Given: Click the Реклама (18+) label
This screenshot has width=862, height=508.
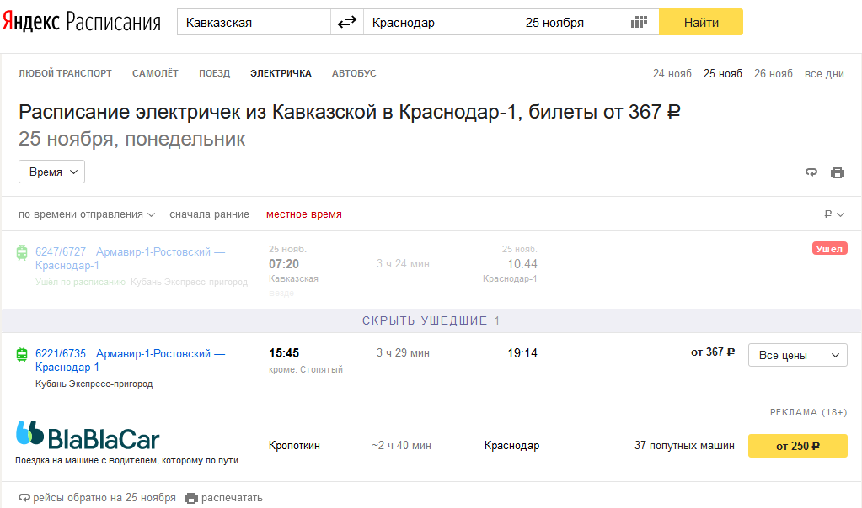Looking at the screenshot, I should [x=808, y=412].
